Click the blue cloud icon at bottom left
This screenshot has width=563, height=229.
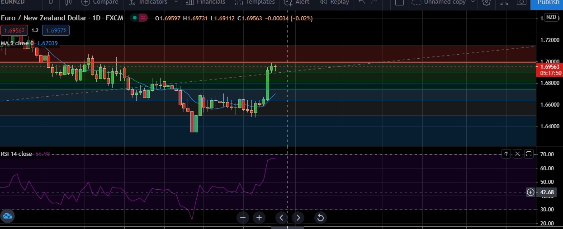pyautogui.click(x=8, y=216)
